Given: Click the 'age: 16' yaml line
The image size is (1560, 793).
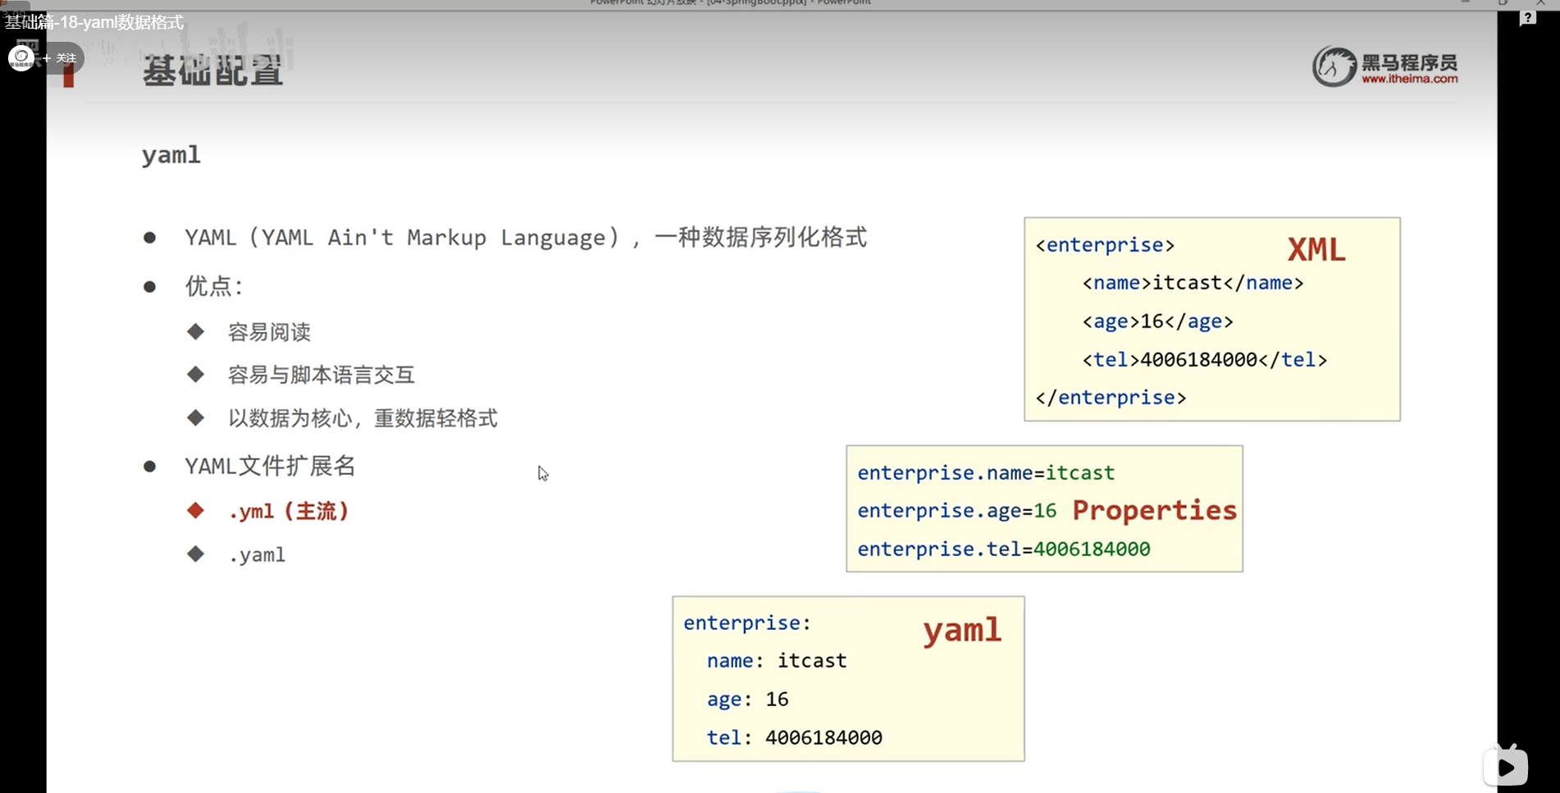Looking at the screenshot, I should pyautogui.click(x=747, y=700).
